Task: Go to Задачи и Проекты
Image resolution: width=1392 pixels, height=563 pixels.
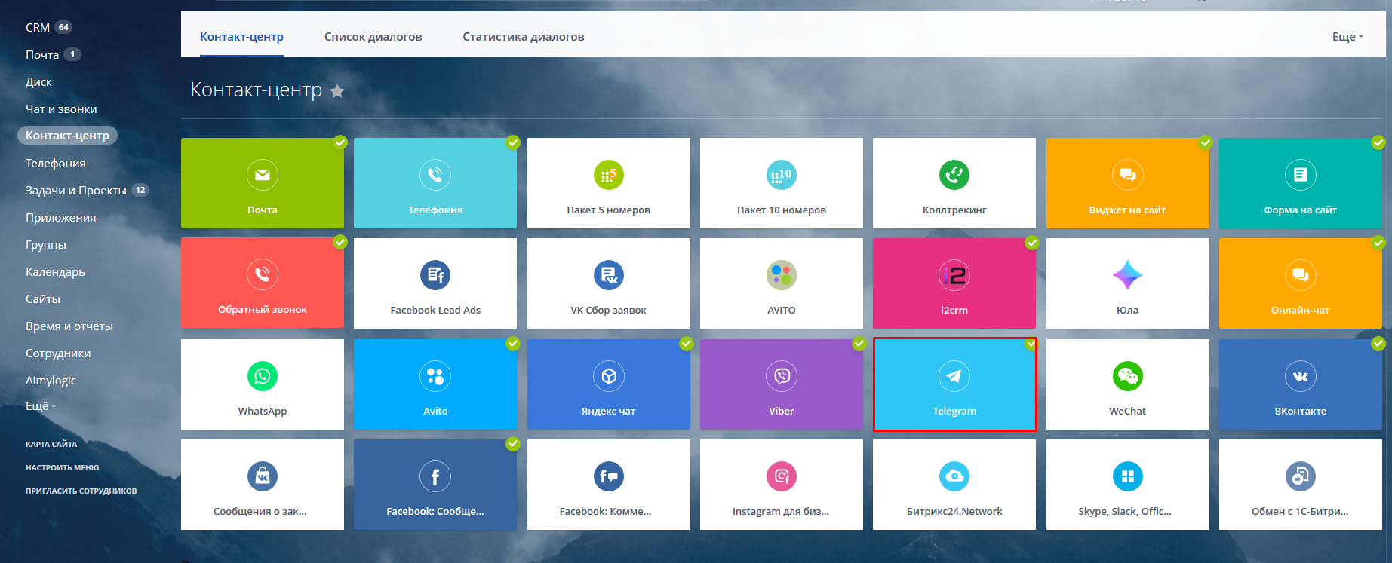Action: tap(76, 191)
